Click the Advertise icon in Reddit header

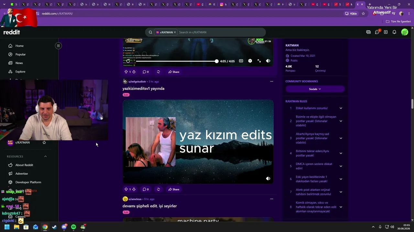[368, 32]
